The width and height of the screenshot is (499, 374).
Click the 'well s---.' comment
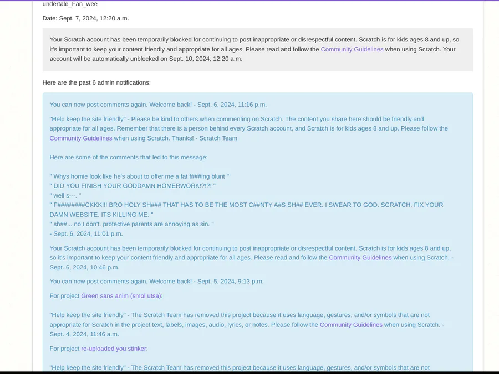pyautogui.click(x=65, y=195)
